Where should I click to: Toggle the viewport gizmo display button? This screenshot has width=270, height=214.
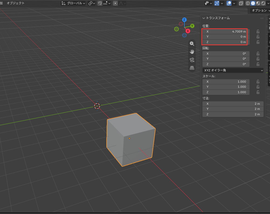pos(217,3)
